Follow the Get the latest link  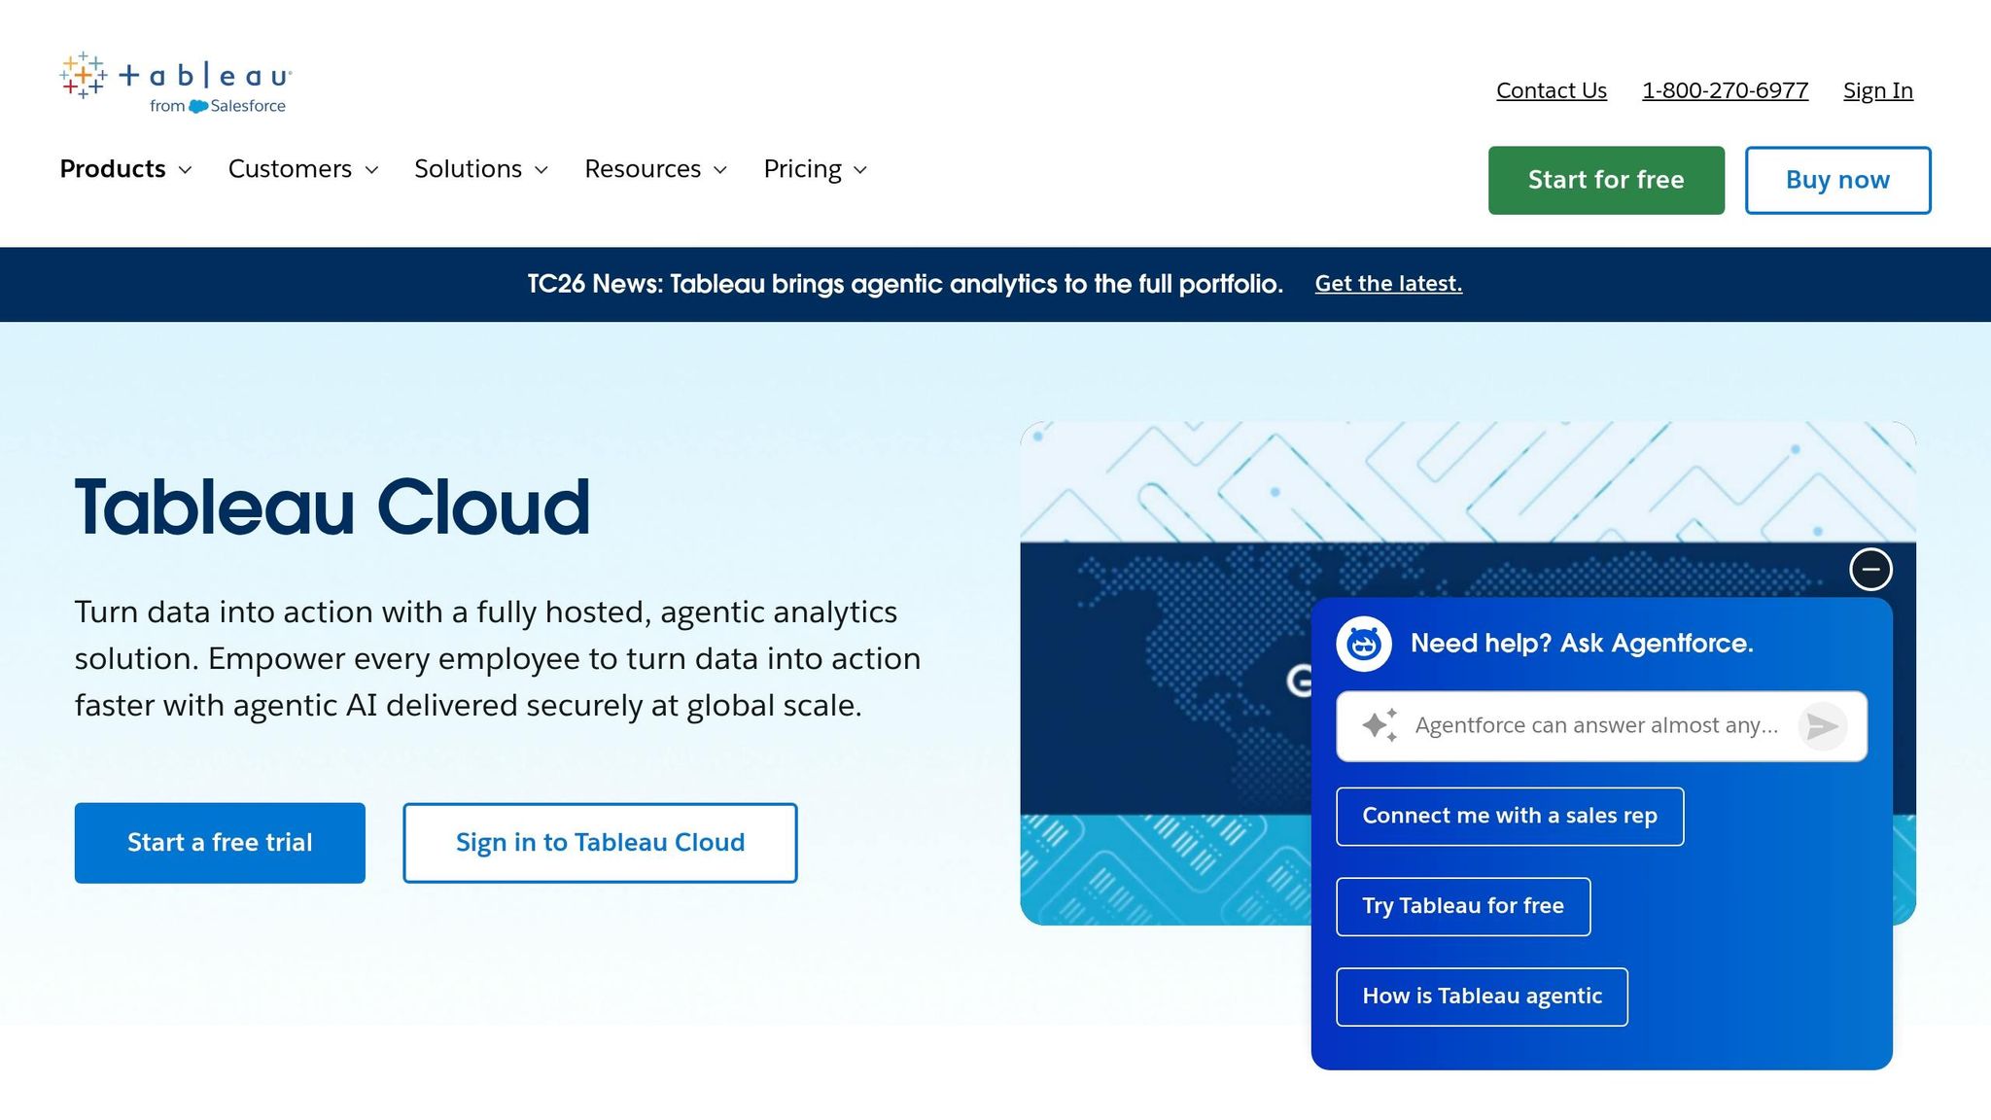click(1388, 284)
